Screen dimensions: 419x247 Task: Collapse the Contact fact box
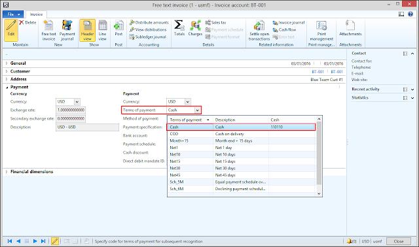[412, 54]
